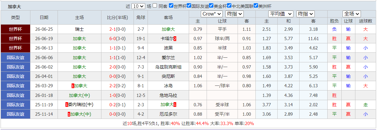Click date 26-04-01
Screen dimensions: 377x130
(44, 76)
